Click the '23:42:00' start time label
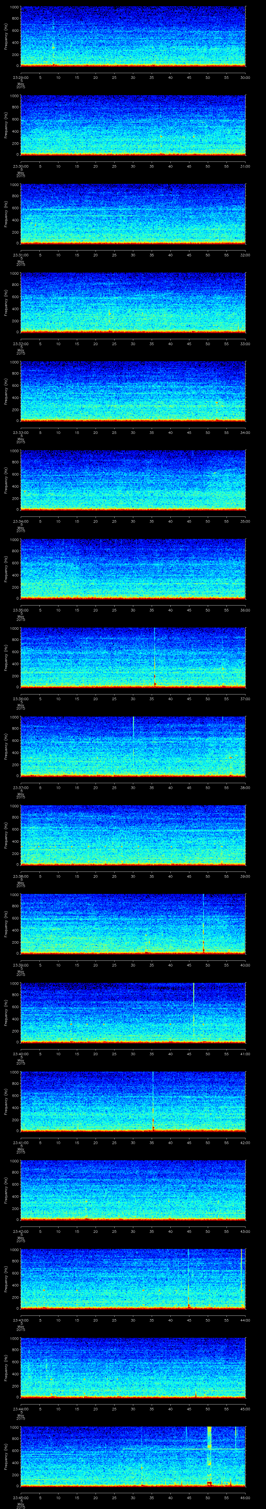 coord(21,1231)
